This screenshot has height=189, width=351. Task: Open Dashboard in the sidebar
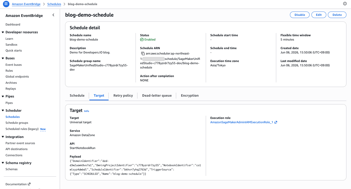13,24
